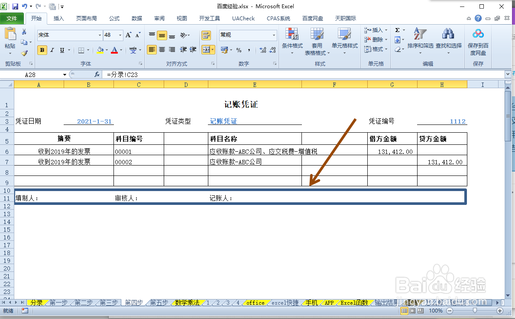Click the accounting number format icon
515x319 pixels.
(225, 50)
